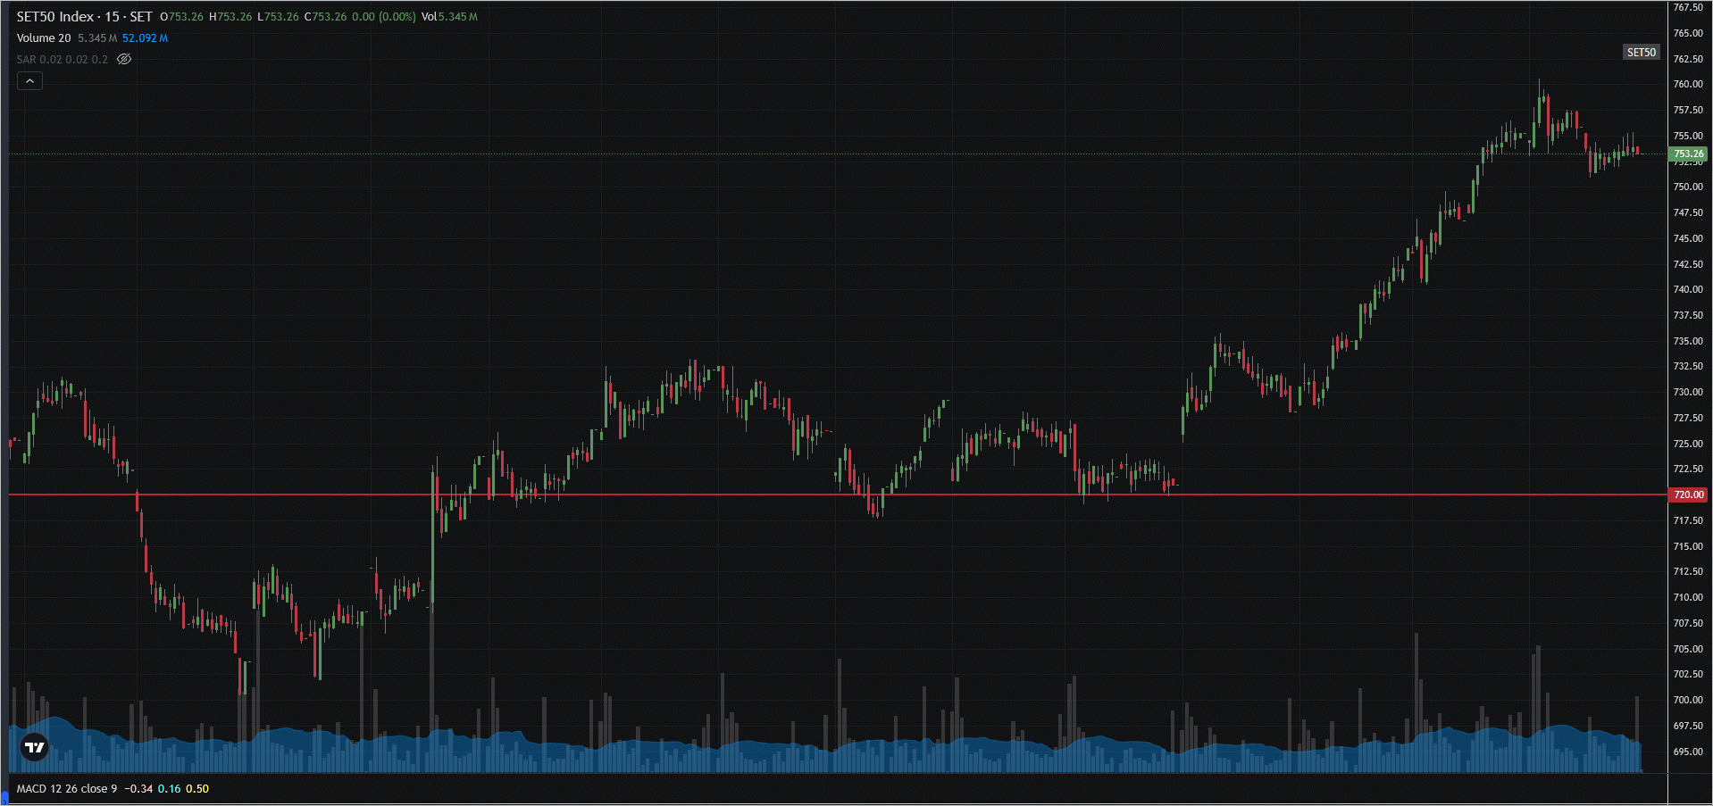
Task: Click the 0.00 (0.00%) change value
Action: pos(384,17)
